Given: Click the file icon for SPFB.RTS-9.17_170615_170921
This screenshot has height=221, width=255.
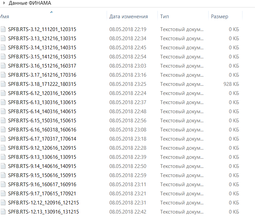Looking at the screenshot, I should [x=3, y=194].
